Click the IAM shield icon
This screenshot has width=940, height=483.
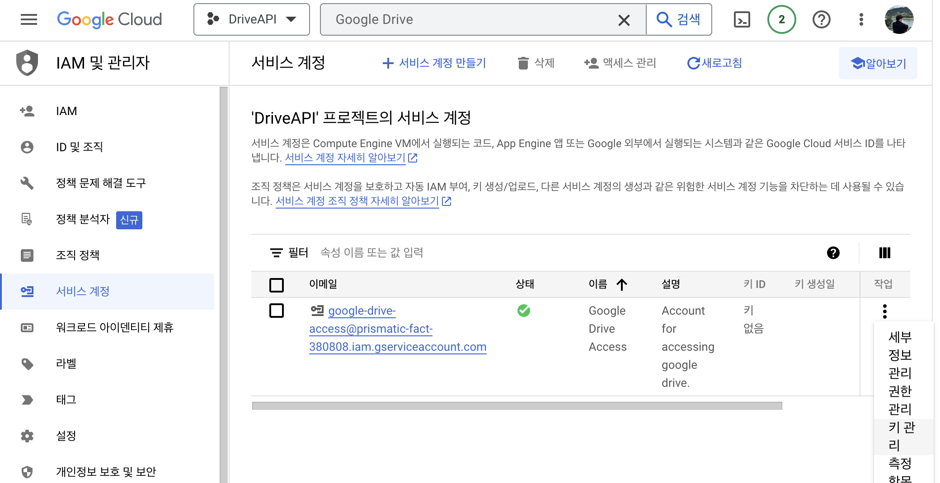pos(27,63)
